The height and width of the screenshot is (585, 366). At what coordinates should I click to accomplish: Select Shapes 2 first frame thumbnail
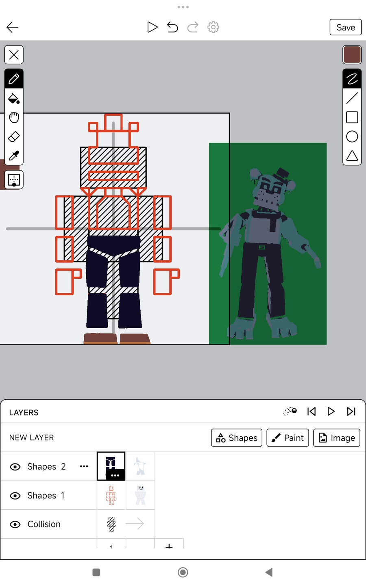[111, 466]
